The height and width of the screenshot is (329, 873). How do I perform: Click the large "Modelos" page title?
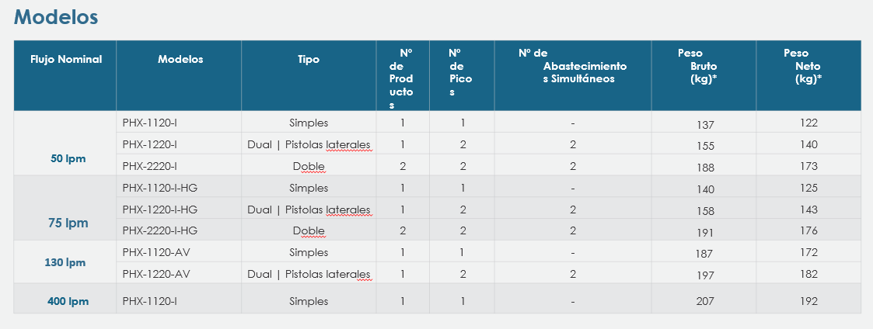coord(56,17)
